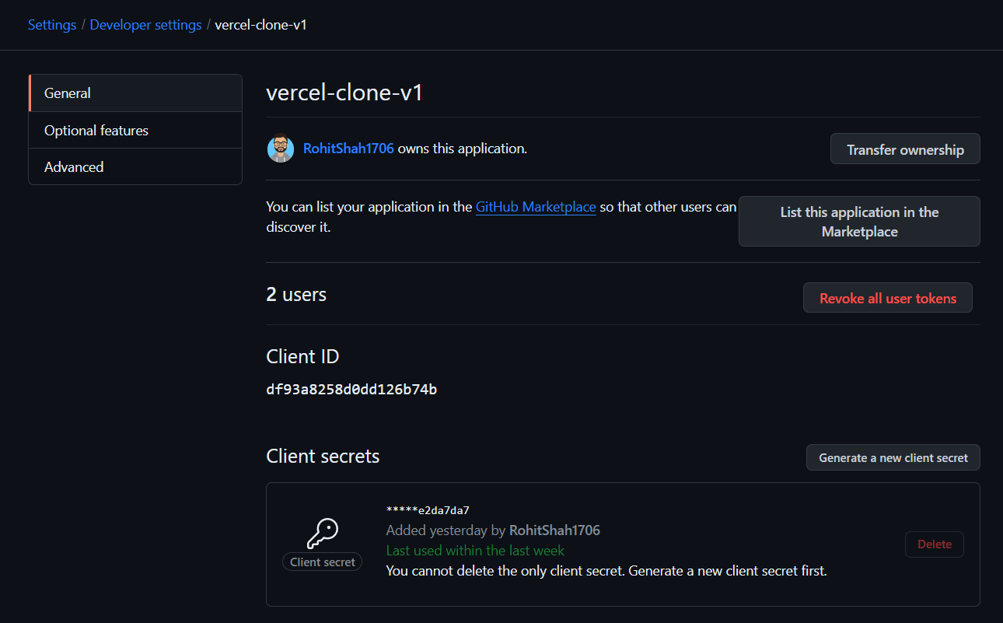
Task: Click RohitShah1706 in Added yesterday line
Action: click(x=554, y=530)
